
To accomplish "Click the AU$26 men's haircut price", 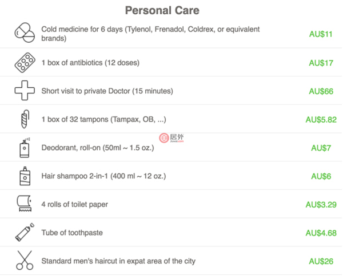I will tap(321, 261).
